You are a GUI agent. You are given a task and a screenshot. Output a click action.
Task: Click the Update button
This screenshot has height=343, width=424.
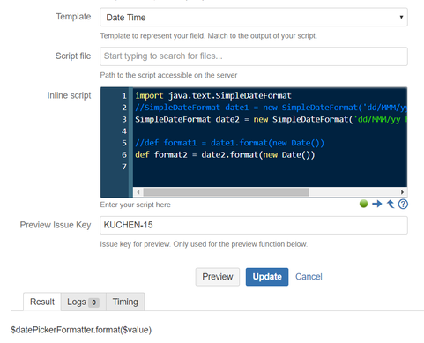(267, 277)
